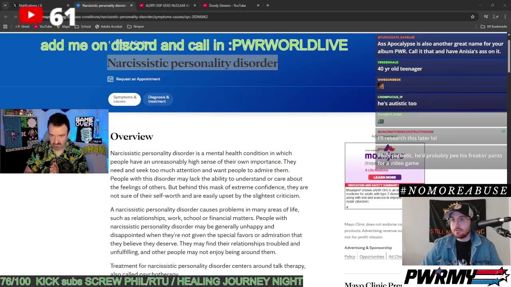The image size is (511, 287).
Task: Click the "I'll research this later lol" message
Action: 407,138
